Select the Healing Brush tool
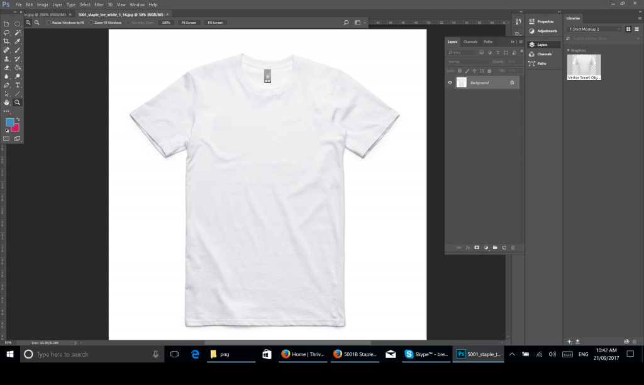Image resolution: width=644 pixels, height=385 pixels. point(6,50)
